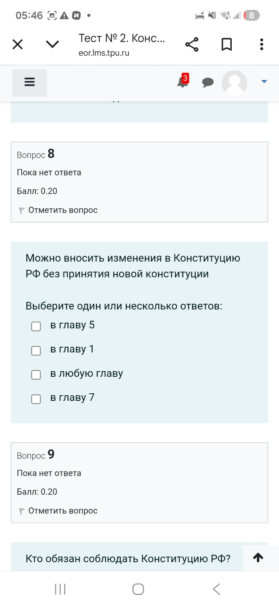Open messages via the chat bubble icon
Viewport: 279px width, 606px height.
[208, 83]
